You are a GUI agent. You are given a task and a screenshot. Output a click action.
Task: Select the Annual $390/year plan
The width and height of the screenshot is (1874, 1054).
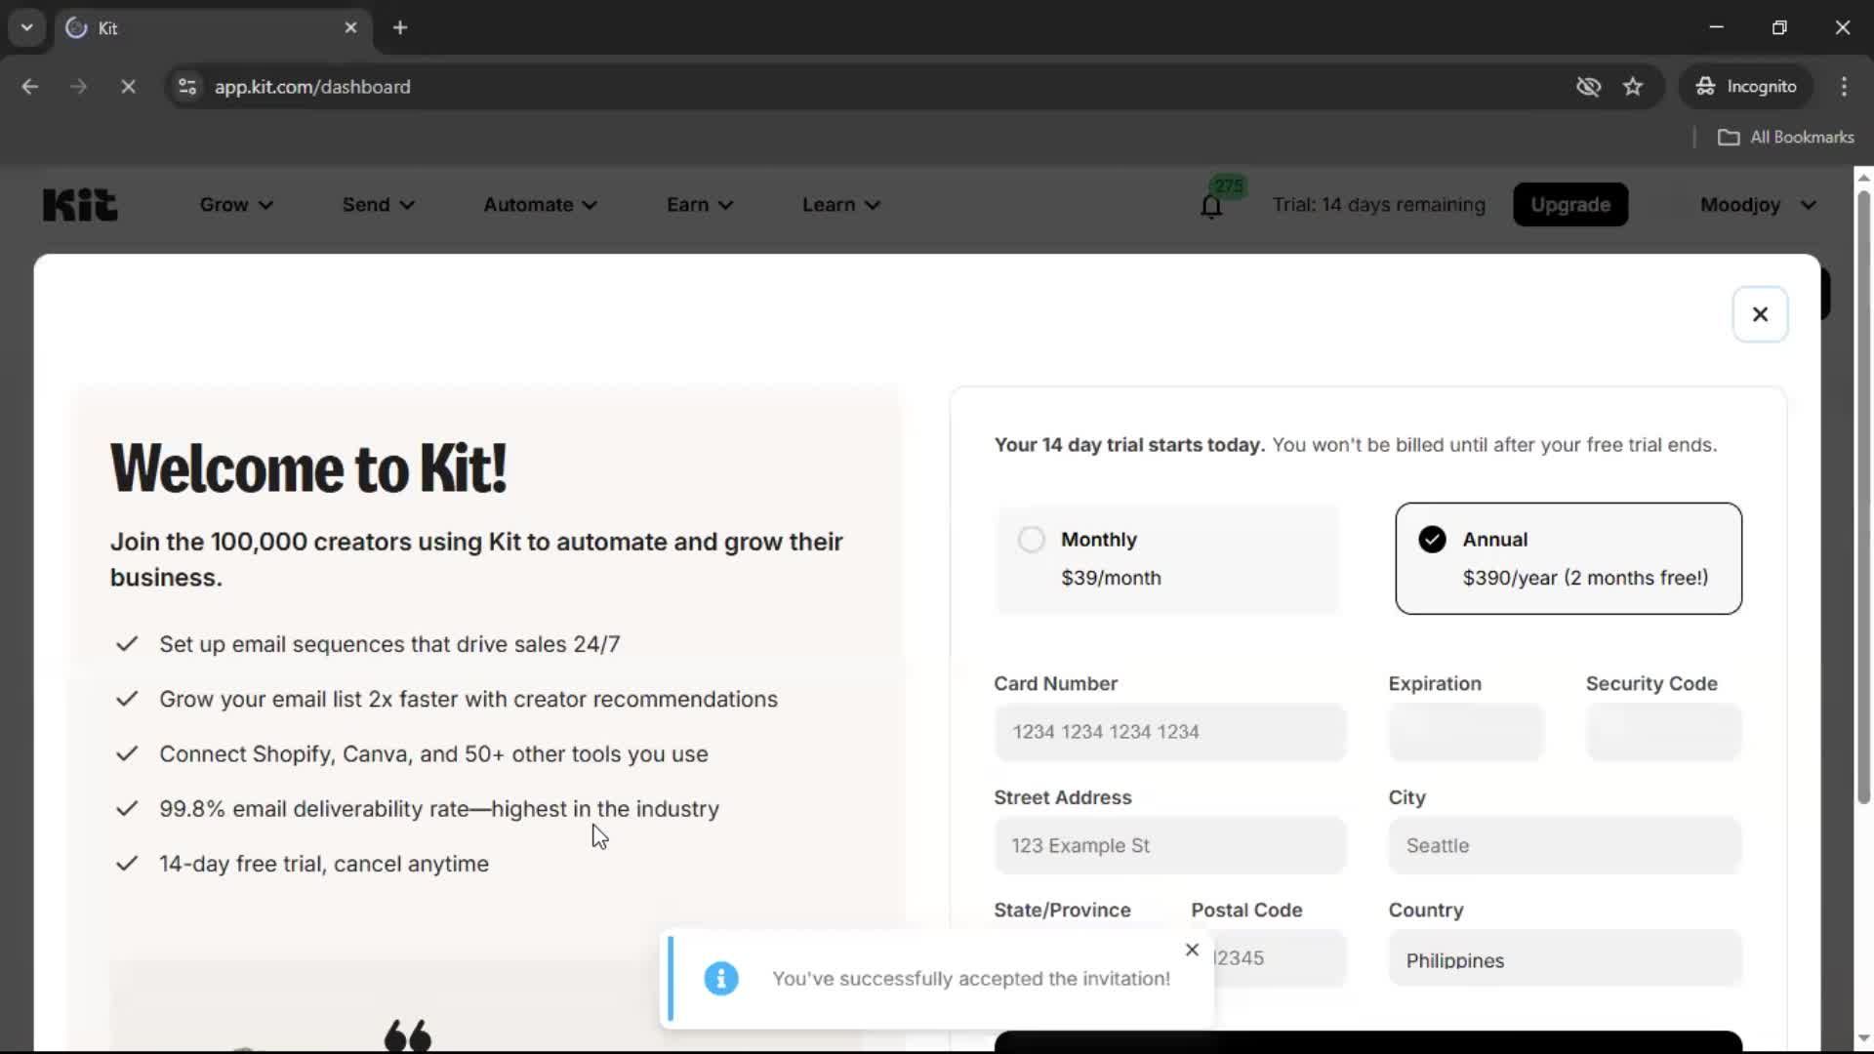tap(1568, 558)
